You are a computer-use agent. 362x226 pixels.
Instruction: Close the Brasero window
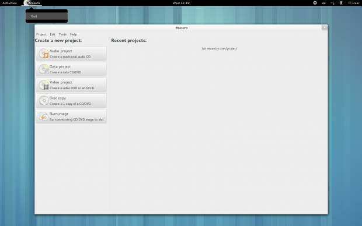(x=325, y=27)
